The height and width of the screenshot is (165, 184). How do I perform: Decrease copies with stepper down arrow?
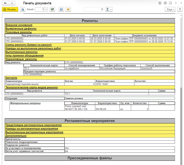click(x=46, y=10)
